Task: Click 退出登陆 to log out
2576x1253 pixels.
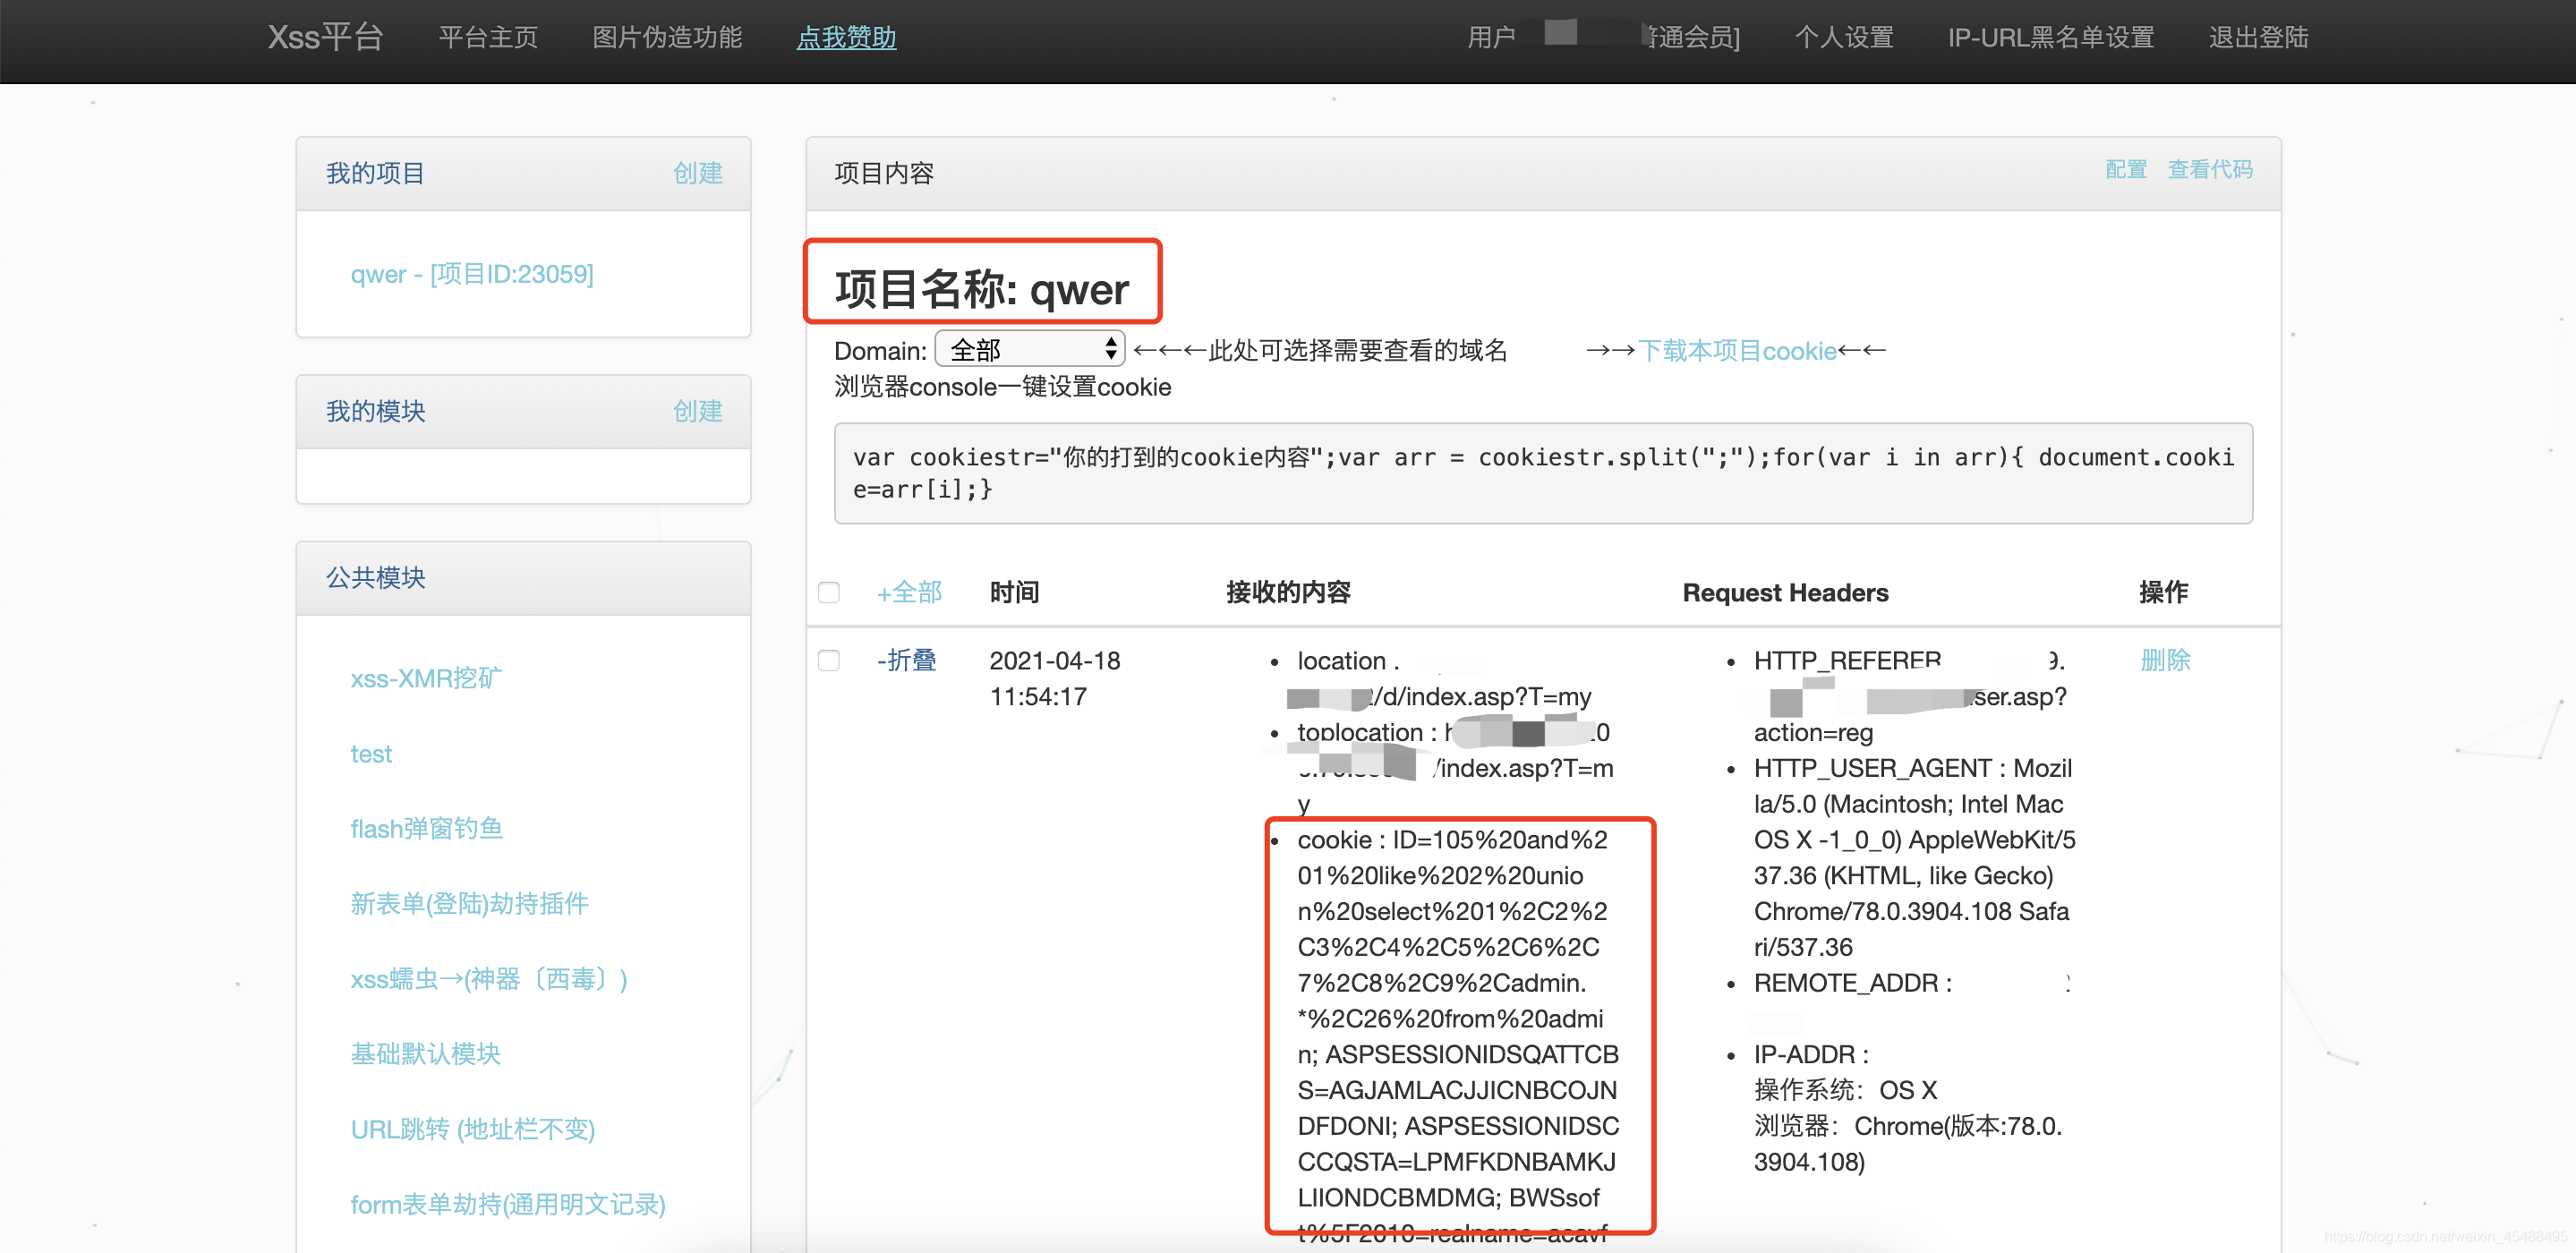Action: pos(2258,38)
